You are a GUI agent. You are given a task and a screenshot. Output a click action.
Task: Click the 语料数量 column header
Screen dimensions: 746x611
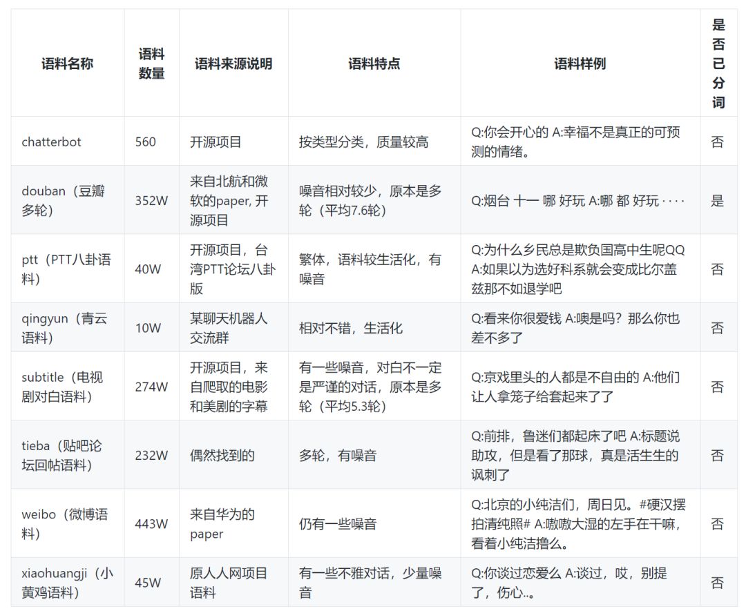click(x=152, y=64)
